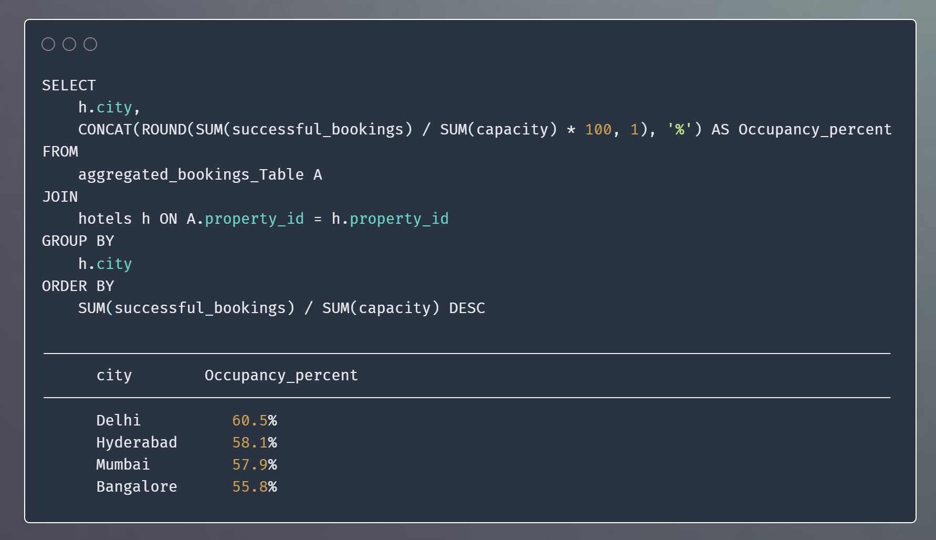Click the CONCAT function name

point(105,130)
